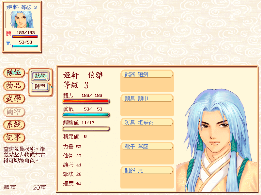Click the red 體力 health bar
The width and height of the screenshot is (261, 195).
86,101
